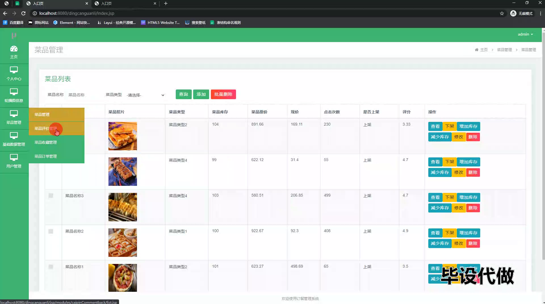Bookmark this page with star icon
The height and width of the screenshot is (304, 545).
[x=502, y=13]
